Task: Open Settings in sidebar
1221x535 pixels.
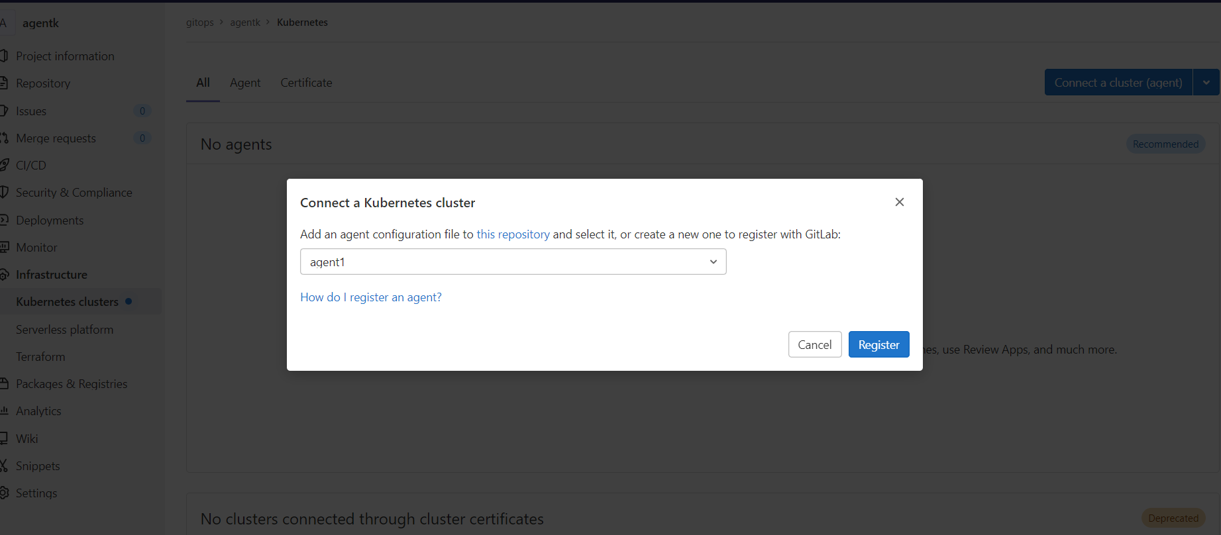Action: pos(36,493)
